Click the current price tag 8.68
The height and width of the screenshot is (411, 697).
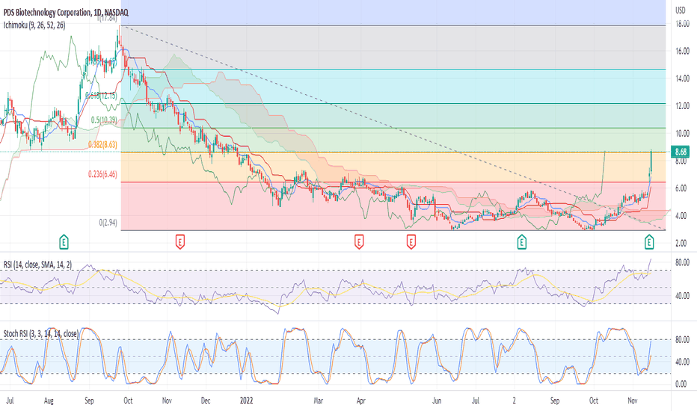pos(681,152)
